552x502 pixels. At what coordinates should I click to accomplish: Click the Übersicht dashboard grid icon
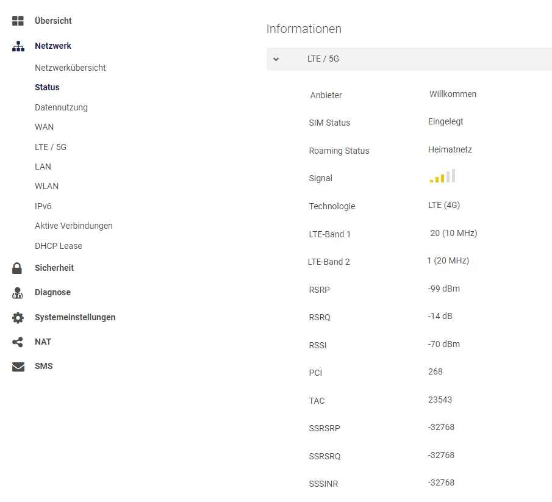[x=18, y=21]
